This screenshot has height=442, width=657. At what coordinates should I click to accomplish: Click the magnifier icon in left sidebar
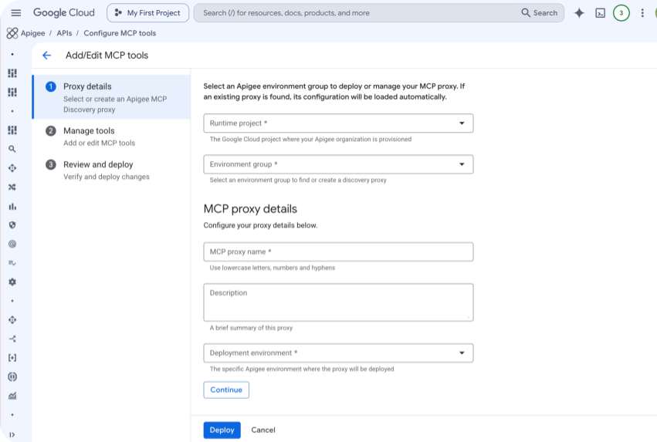pos(12,149)
